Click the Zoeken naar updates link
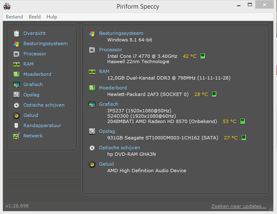Viewport: 277px width, 214px height. (239, 206)
